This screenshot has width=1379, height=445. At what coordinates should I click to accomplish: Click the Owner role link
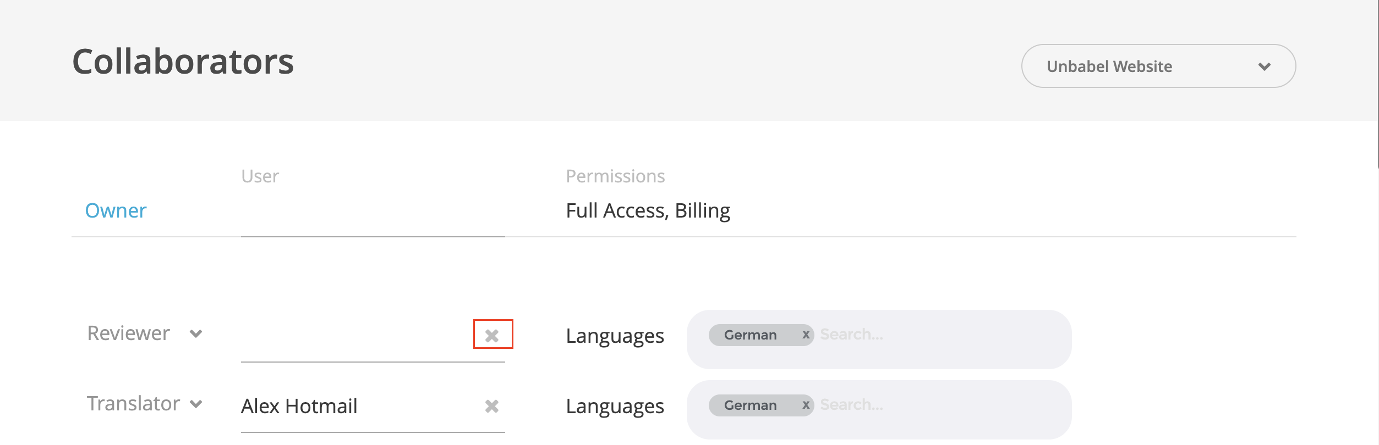coord(116,210)
